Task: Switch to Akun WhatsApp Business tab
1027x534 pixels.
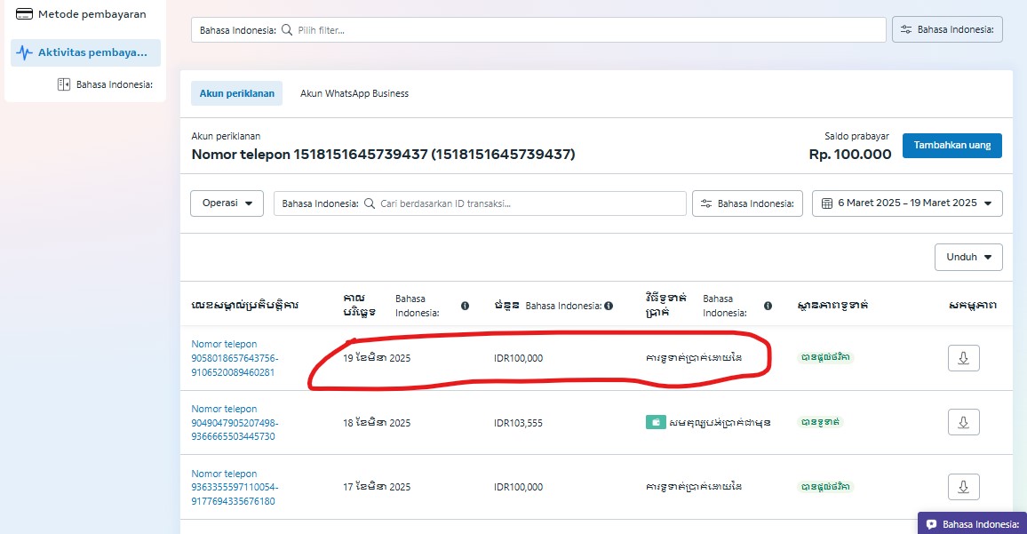Action: pyautogui.click(x=354, y=93)
